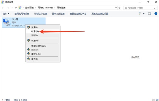Switch to large icons view in status bar
This screenshot has width=159, height=101.
(x=157, y=100)
